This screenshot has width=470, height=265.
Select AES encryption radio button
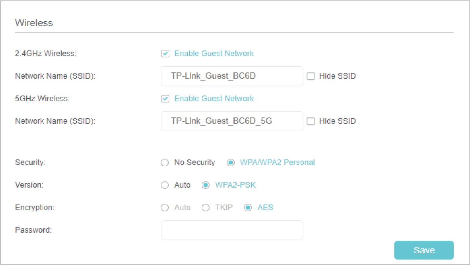click(248, 207)
